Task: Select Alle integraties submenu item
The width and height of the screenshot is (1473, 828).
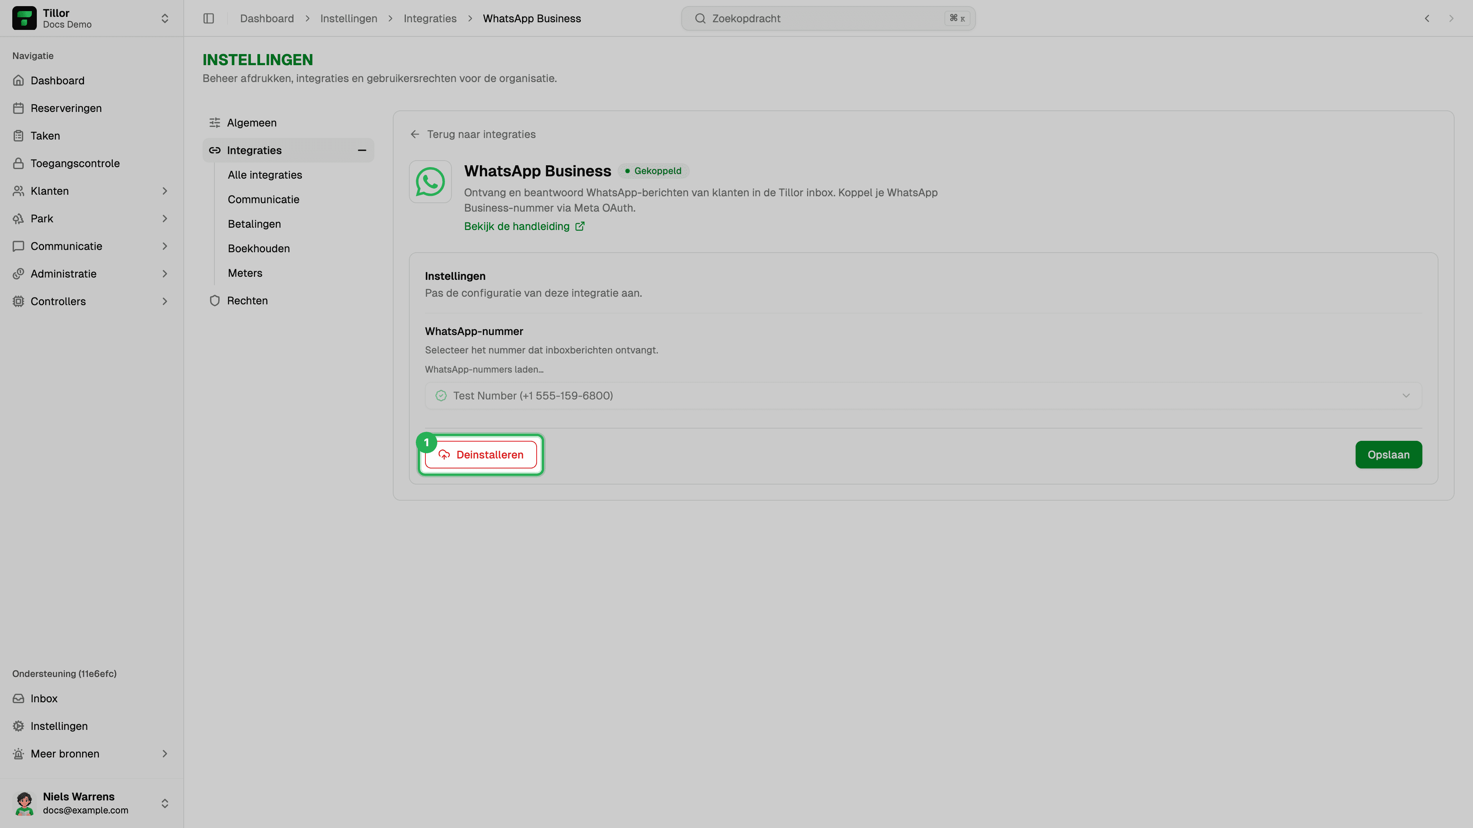Action: click(x=265, y=175)
